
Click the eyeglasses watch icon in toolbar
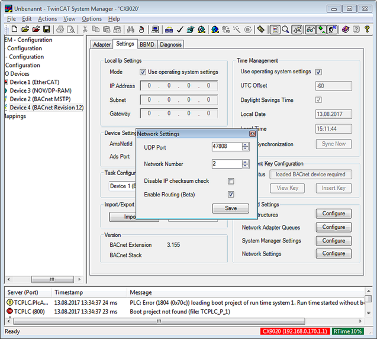tap(310, 30)
